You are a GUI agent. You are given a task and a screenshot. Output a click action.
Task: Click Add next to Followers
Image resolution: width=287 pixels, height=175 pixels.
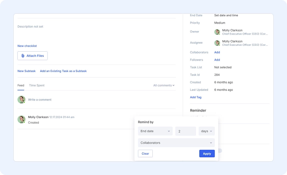[x=217, y=60]
